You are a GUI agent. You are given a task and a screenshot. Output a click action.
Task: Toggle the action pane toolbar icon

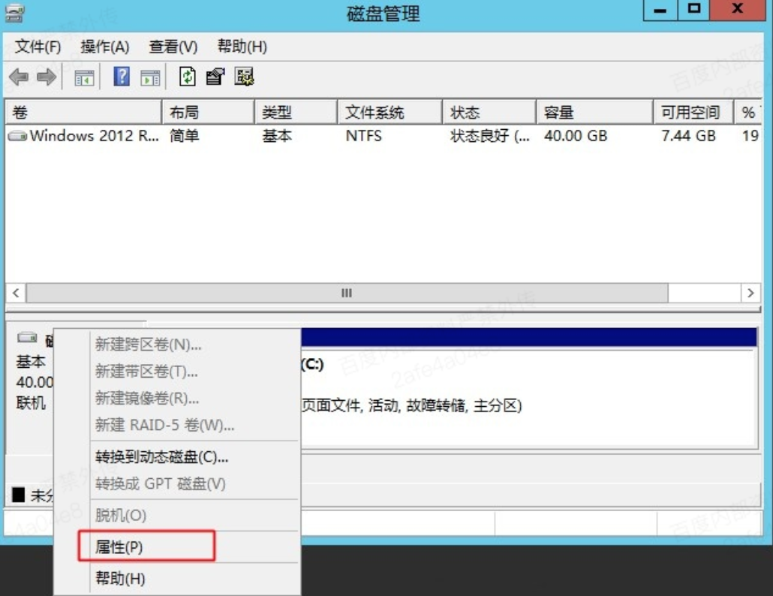click(x=151, y=77)
